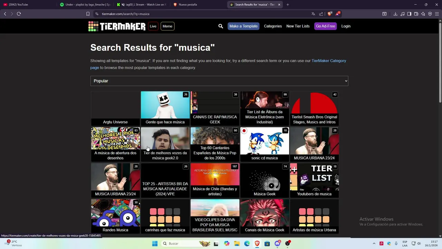This screenshot has width=442, height=249.
Task: Reload the page with the refresh icon
Action: click(19, 14)
